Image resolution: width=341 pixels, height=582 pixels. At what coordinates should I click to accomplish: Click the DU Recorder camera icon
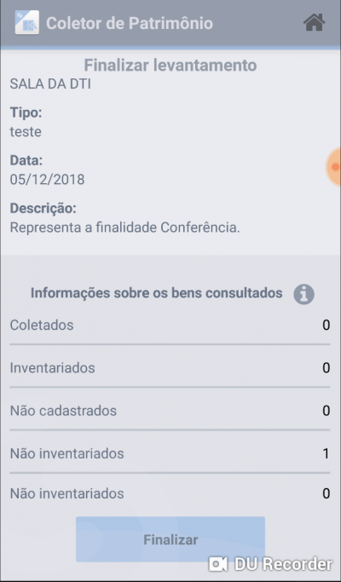tap(218, 565)
